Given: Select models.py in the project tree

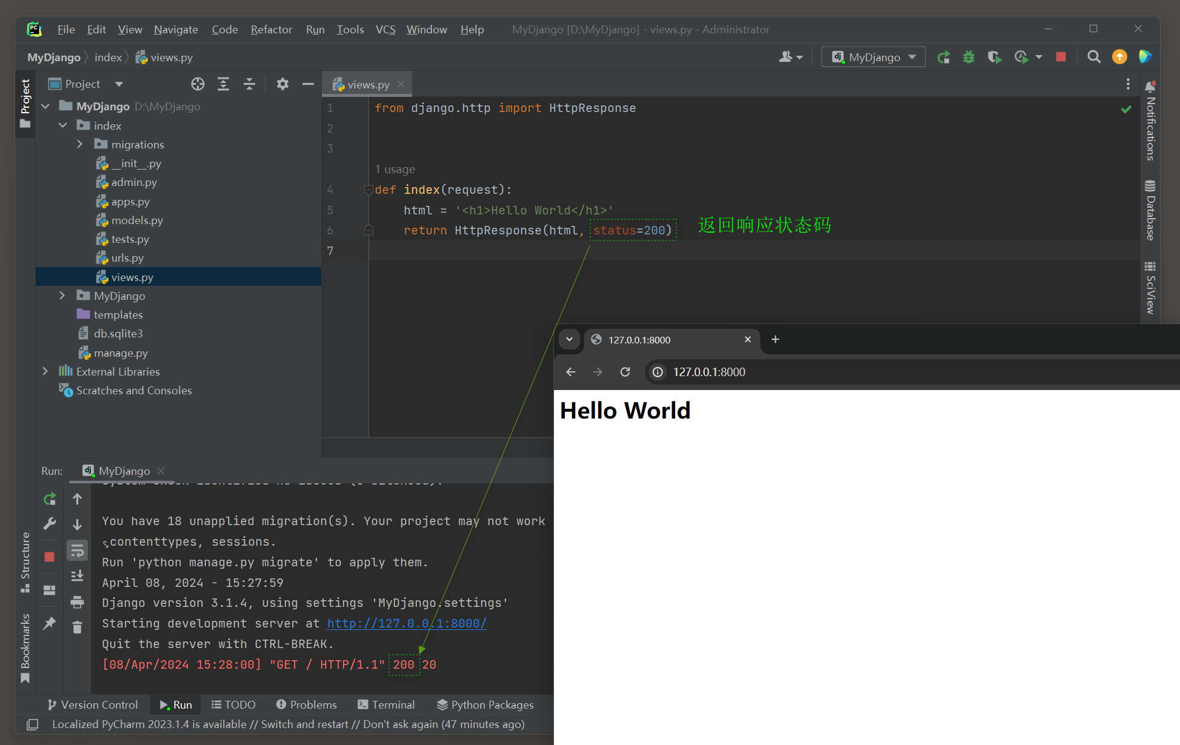Looking at the screenshot, I should tap(137, 220).
